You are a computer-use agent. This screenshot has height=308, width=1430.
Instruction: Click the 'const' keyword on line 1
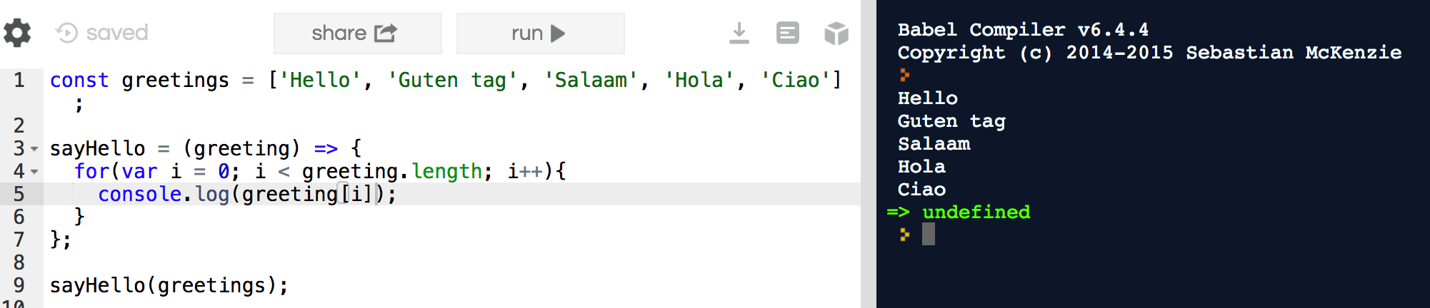pyautogui.click(x=79, y=80)
